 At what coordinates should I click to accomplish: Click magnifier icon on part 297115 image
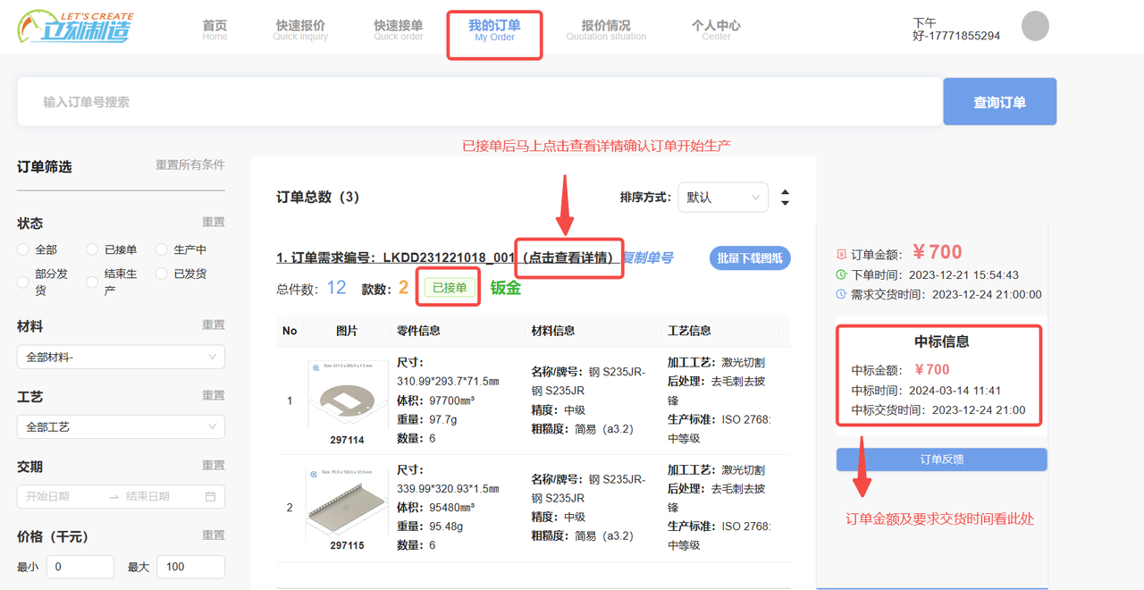tap(315, 473)
